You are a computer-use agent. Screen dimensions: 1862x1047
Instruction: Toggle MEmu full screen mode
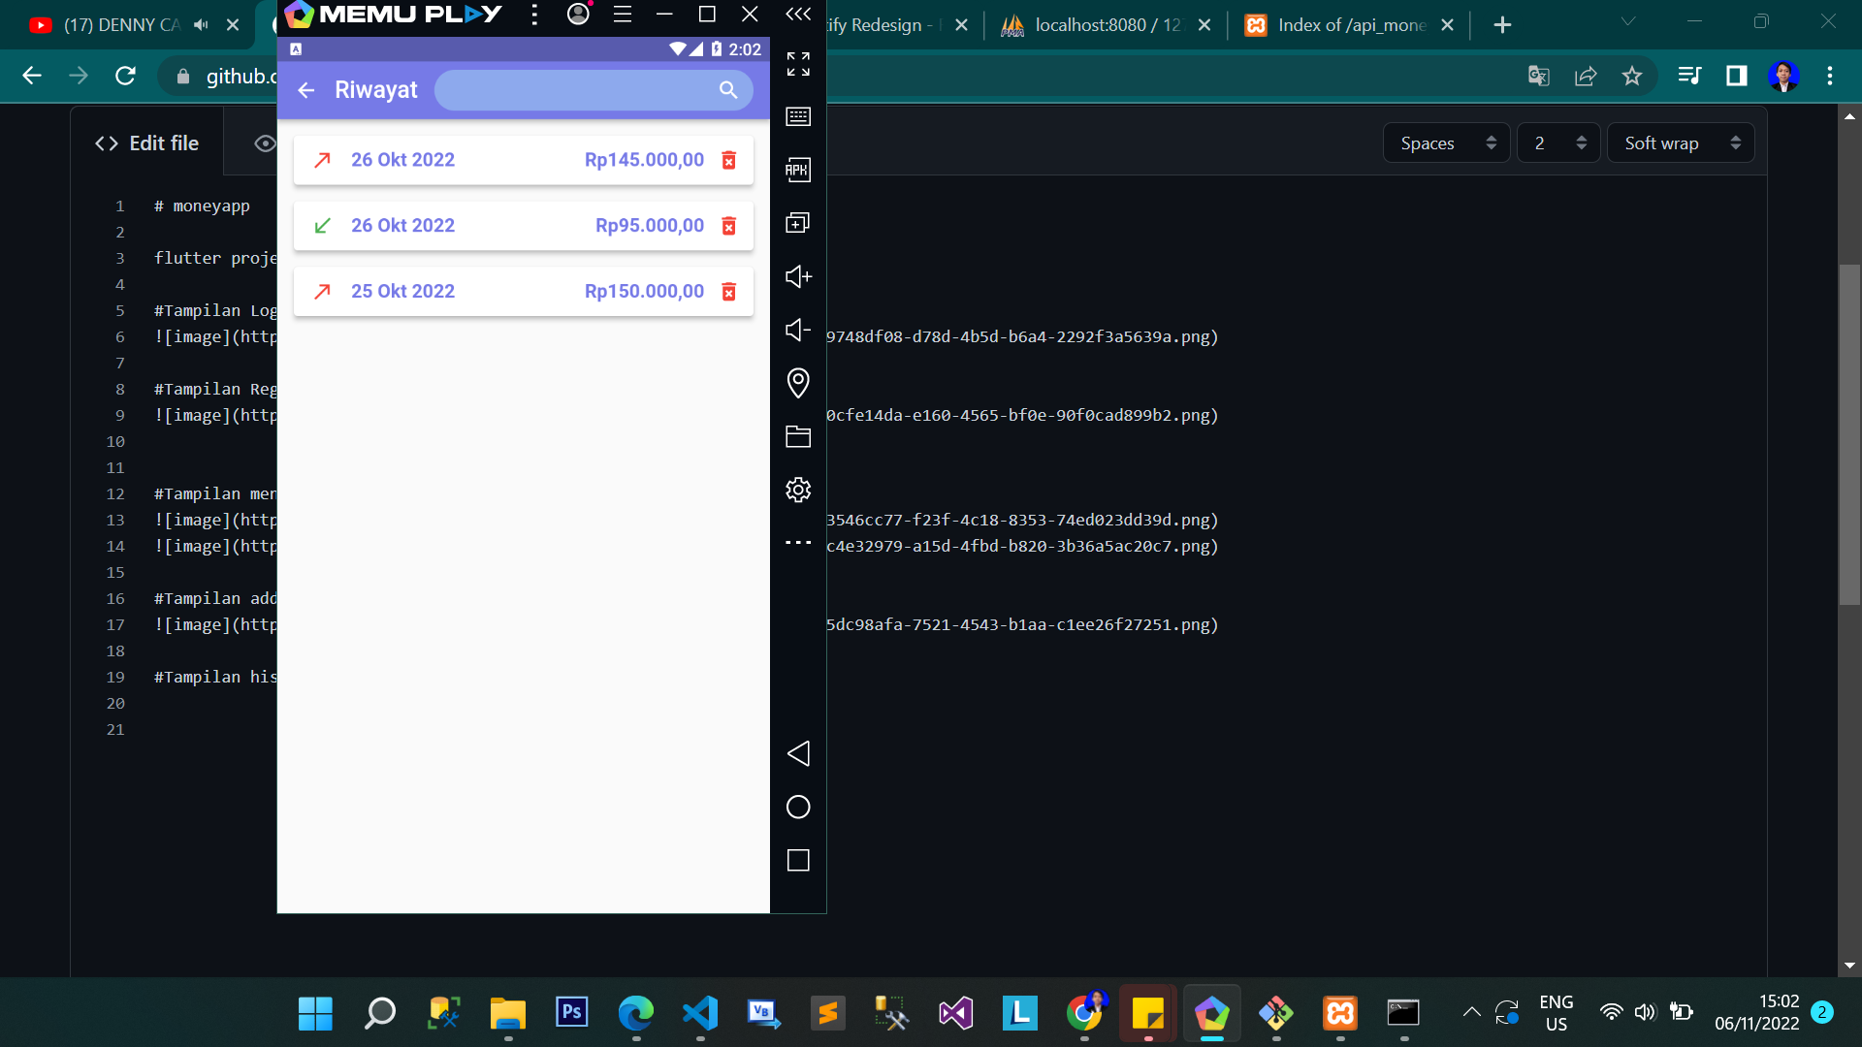click(797, 65)
